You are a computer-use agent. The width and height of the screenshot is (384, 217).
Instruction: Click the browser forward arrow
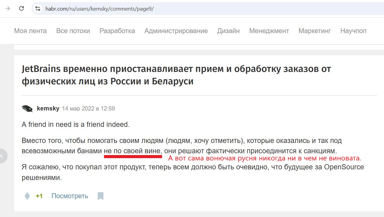tap(8, 8)
